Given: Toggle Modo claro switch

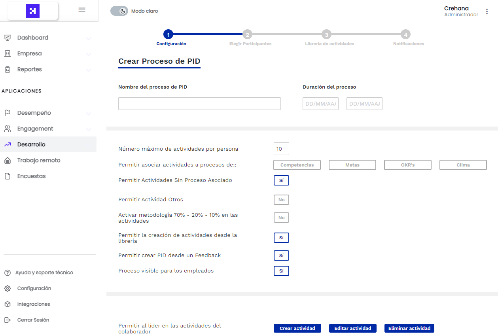Looking at the screenshot, I should click(119, 11).
